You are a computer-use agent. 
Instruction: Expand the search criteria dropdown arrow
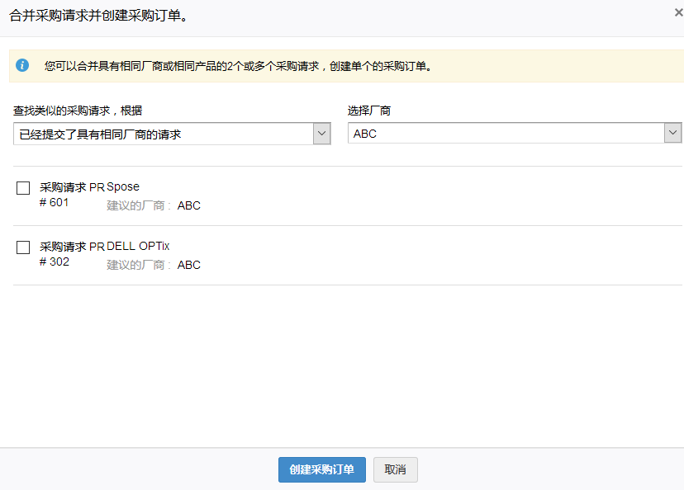click(x=321, y=134)
